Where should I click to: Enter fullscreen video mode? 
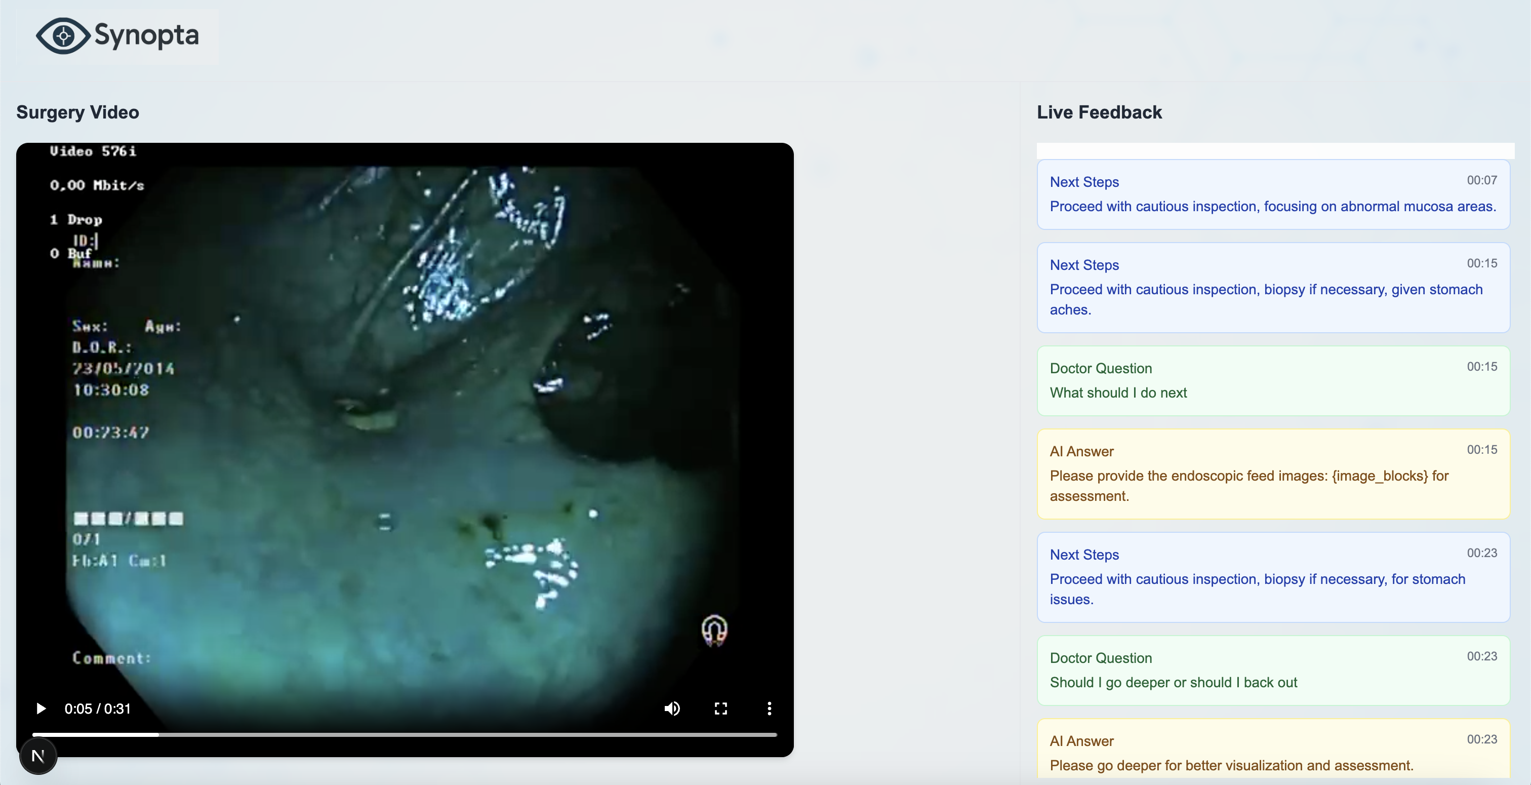pos(720,709)
